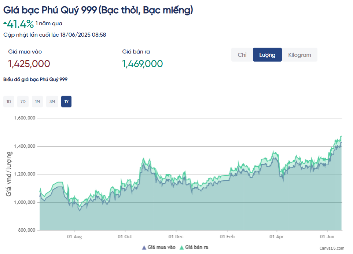Click the Biểu đồ giá bạc Phú Quý 999 heading
This screenshot has height=254, width=353.
pyautogui.click(x=35, y=79)
